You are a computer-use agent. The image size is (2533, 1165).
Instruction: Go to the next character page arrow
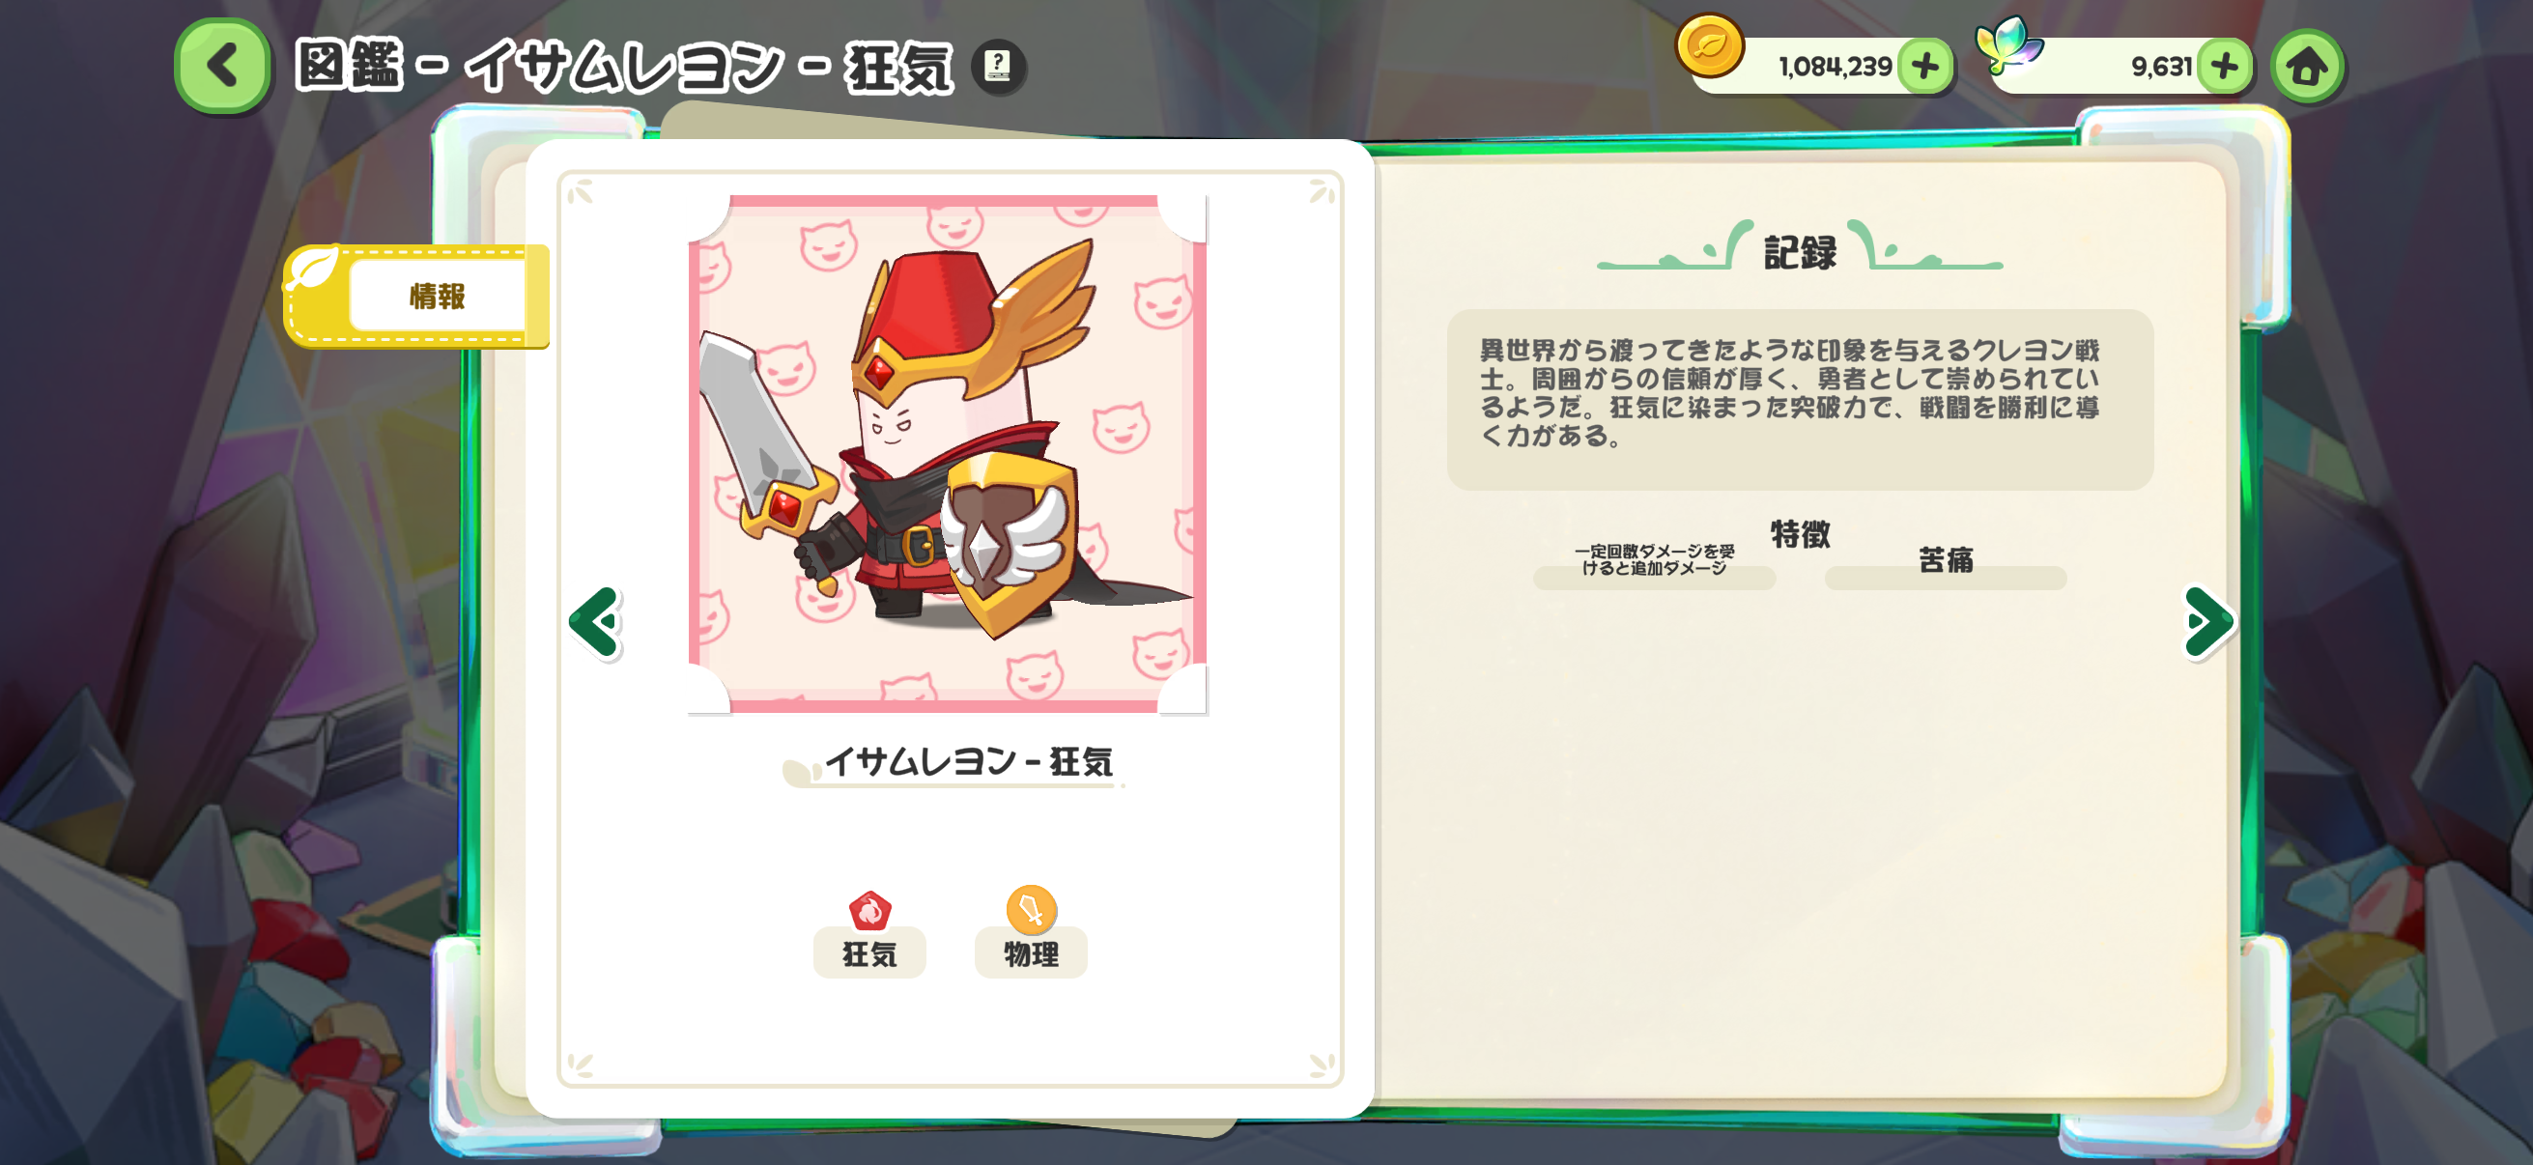pos(2208,621)
